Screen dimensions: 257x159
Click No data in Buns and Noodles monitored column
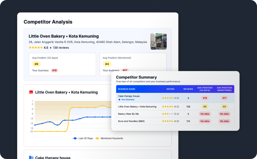(x=224, y=121)
